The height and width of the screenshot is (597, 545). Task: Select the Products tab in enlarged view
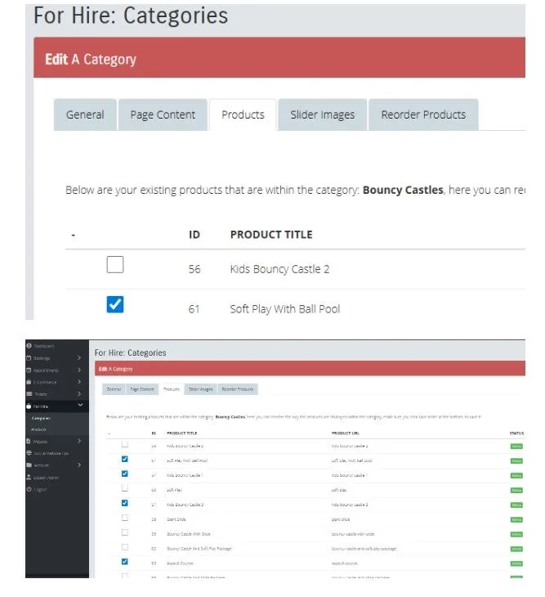coord(243,114)
